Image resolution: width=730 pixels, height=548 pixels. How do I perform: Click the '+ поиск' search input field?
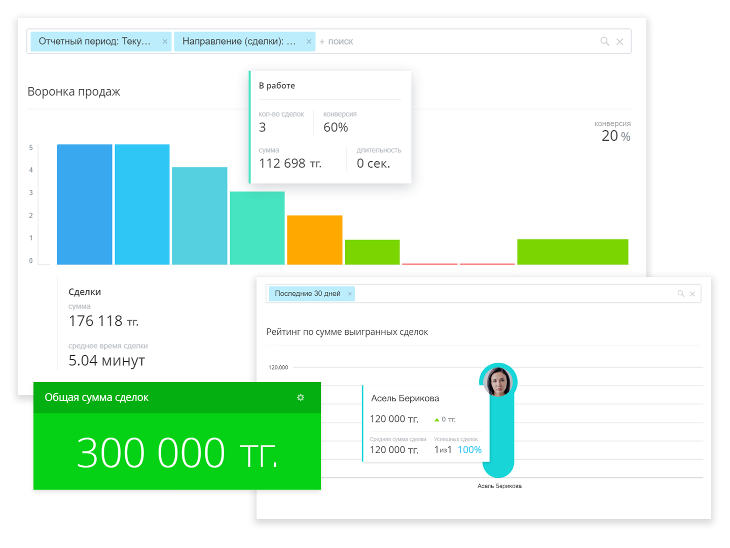point(456,42)
